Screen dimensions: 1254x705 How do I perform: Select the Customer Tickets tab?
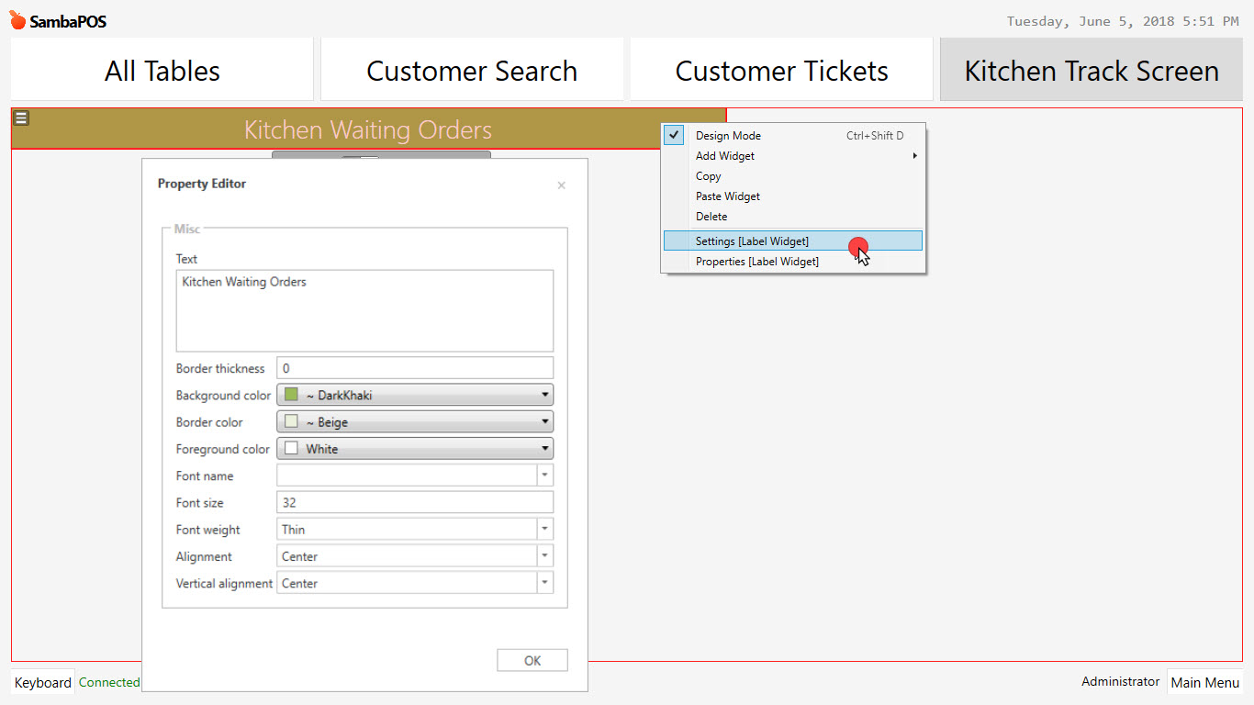pos(781,69)
